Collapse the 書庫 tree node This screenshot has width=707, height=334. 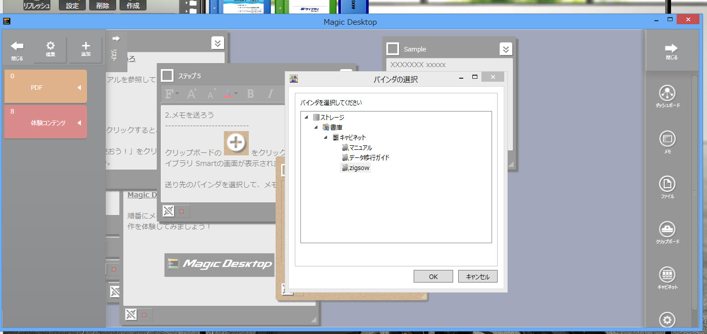pyautogui.click(x=316, y=127)
